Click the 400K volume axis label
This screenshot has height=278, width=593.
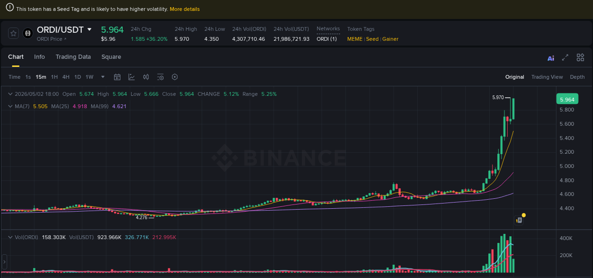tap(566, 238)
